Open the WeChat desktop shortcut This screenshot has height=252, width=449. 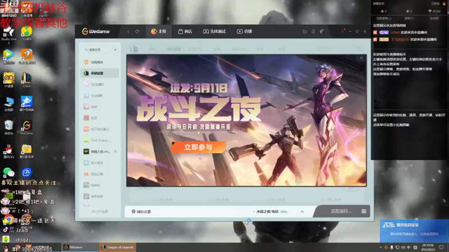pos(8,172)
